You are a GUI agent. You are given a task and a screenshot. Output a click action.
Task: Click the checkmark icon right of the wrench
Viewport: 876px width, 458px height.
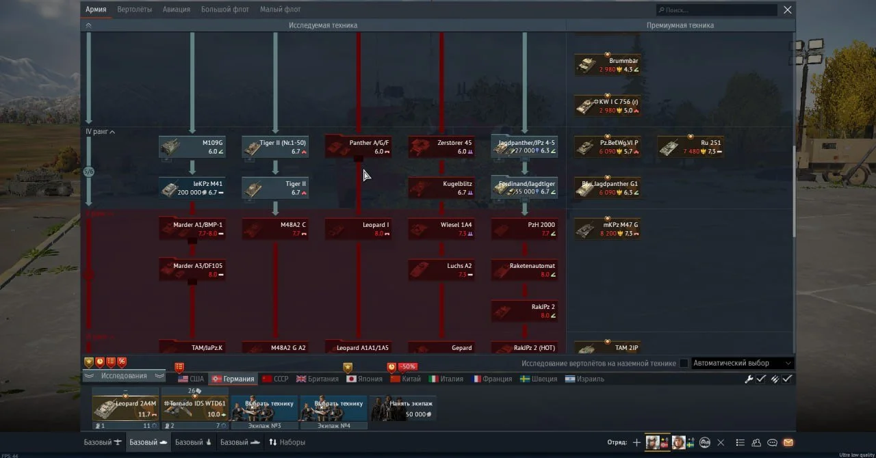(761, 379)
